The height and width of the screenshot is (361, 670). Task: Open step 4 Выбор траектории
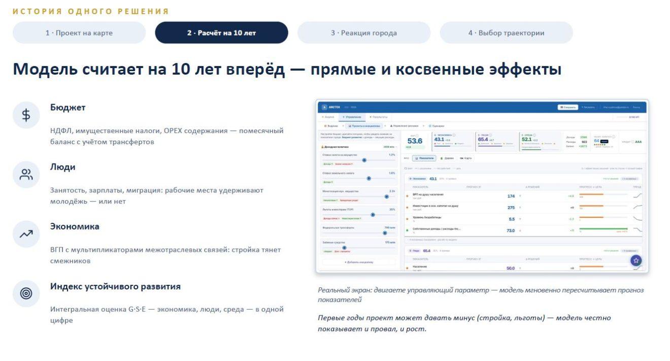(506, 33)
